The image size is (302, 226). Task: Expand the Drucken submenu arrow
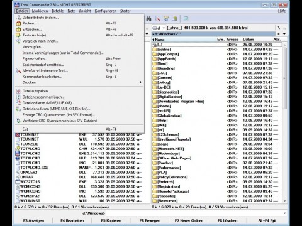point(141,82)
